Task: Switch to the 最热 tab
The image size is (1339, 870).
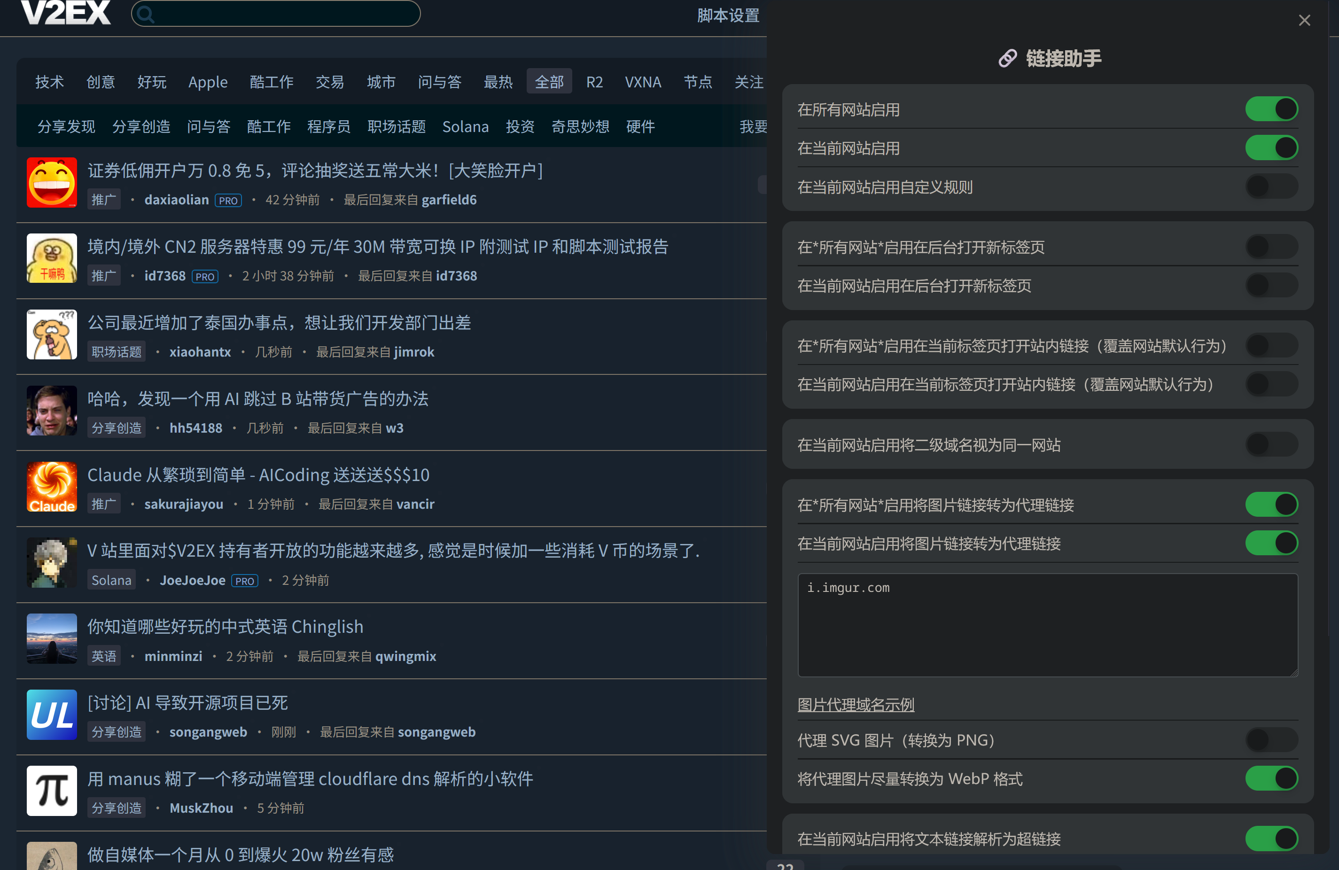Action: click(498, 82)
